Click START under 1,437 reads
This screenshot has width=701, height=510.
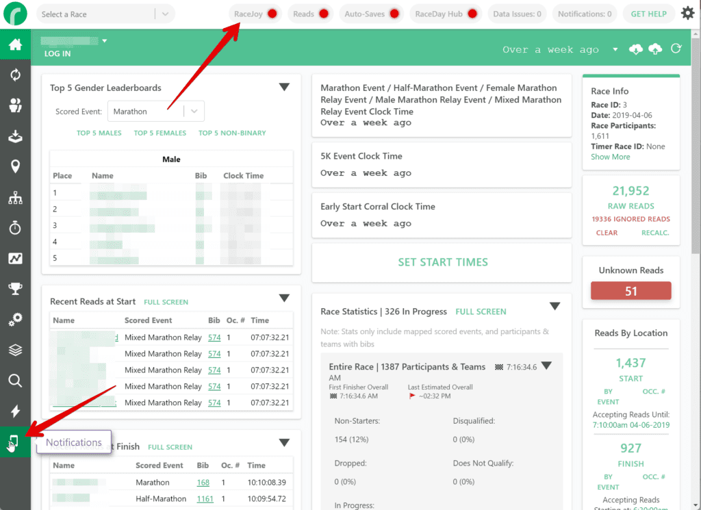point(630,379)
